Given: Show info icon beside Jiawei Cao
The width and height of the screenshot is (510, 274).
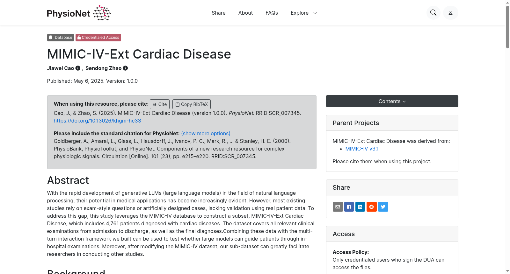Looking at the screenshot, I should pyautogui.click(x=78, y=68).
